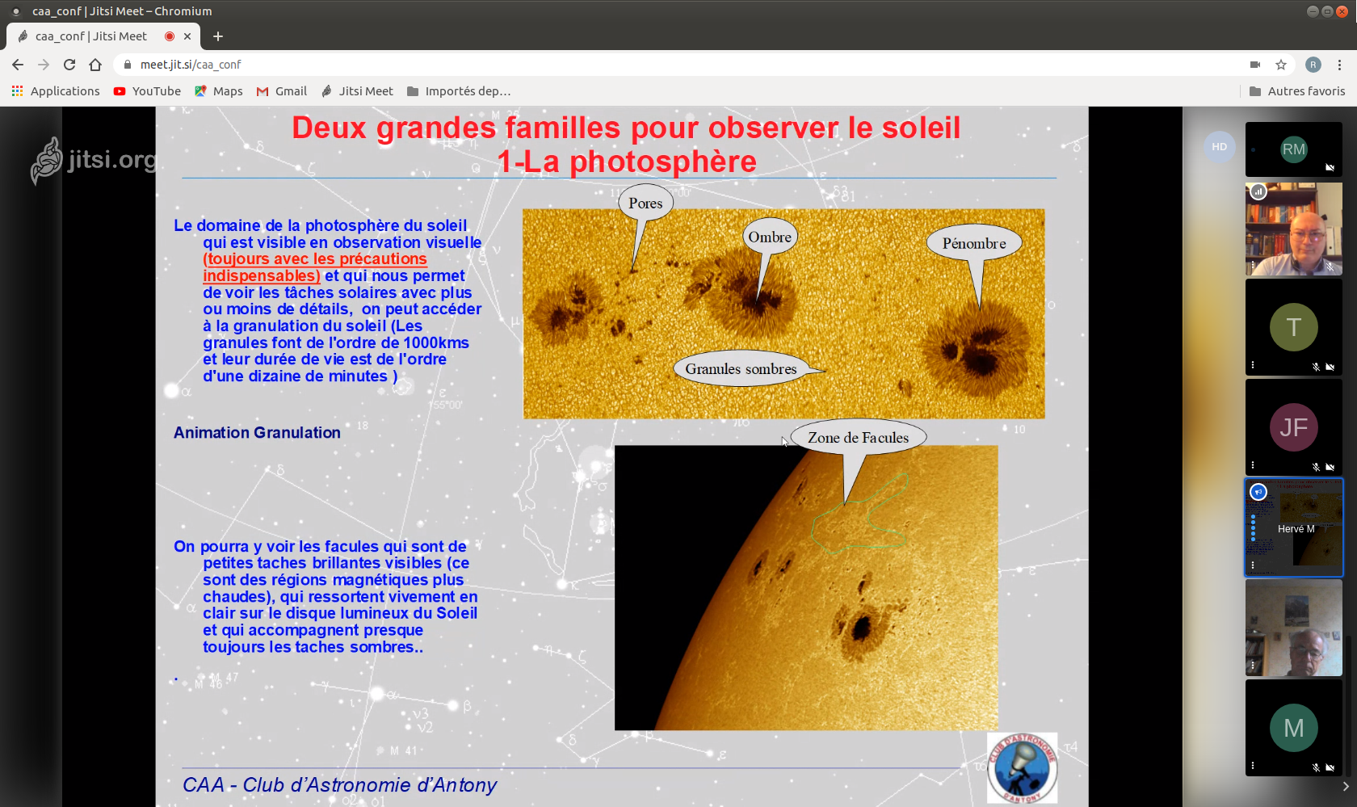Bookmark this page with the star
1357x807 pixels.
pyautogui.click(x=1281, y=65)
